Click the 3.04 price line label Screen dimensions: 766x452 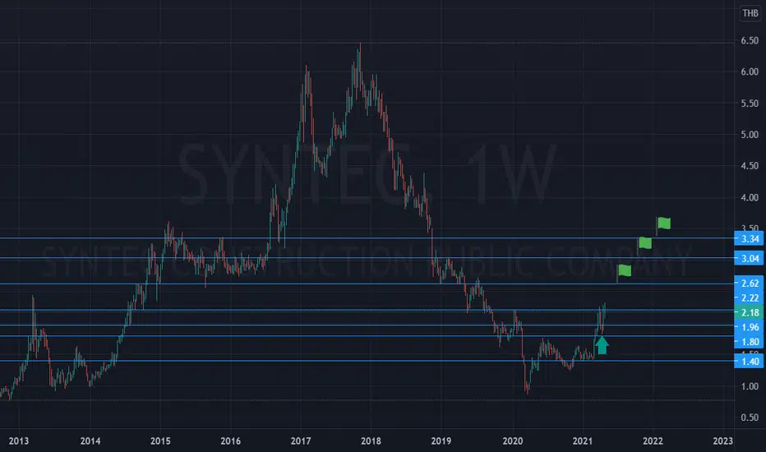[750, 259]
